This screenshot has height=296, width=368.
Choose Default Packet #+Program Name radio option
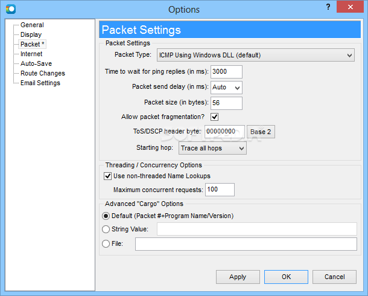[106, 216]
